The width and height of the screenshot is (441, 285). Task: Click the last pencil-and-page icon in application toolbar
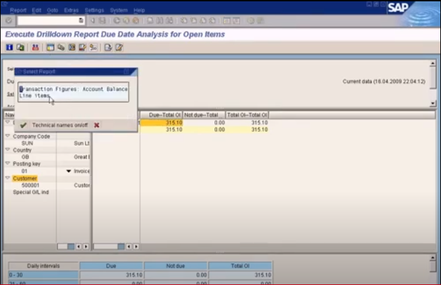[119, 47]
